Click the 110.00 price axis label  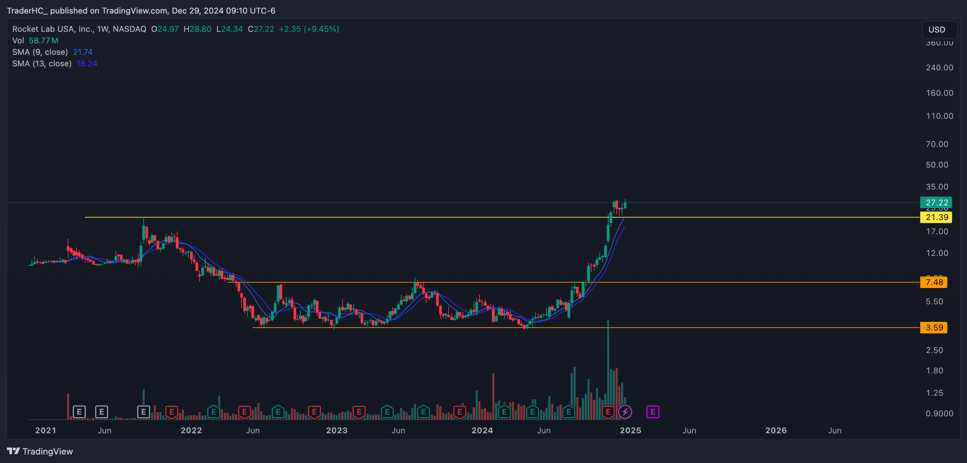939,116
